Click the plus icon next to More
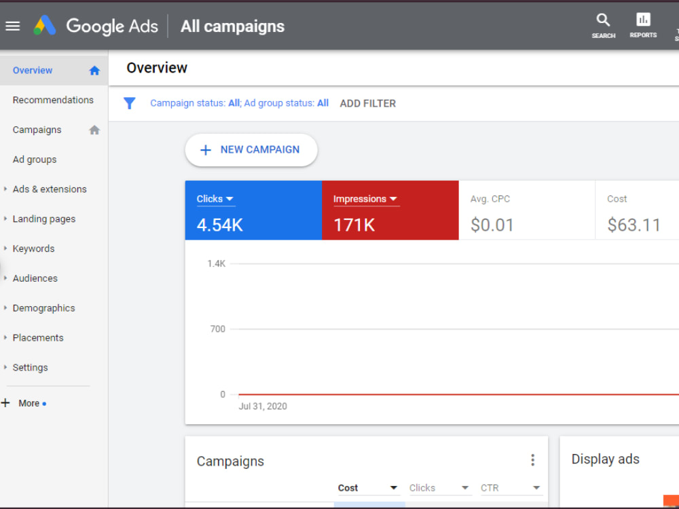This screenshot has width=679, height=509. [x=5, y=403]
